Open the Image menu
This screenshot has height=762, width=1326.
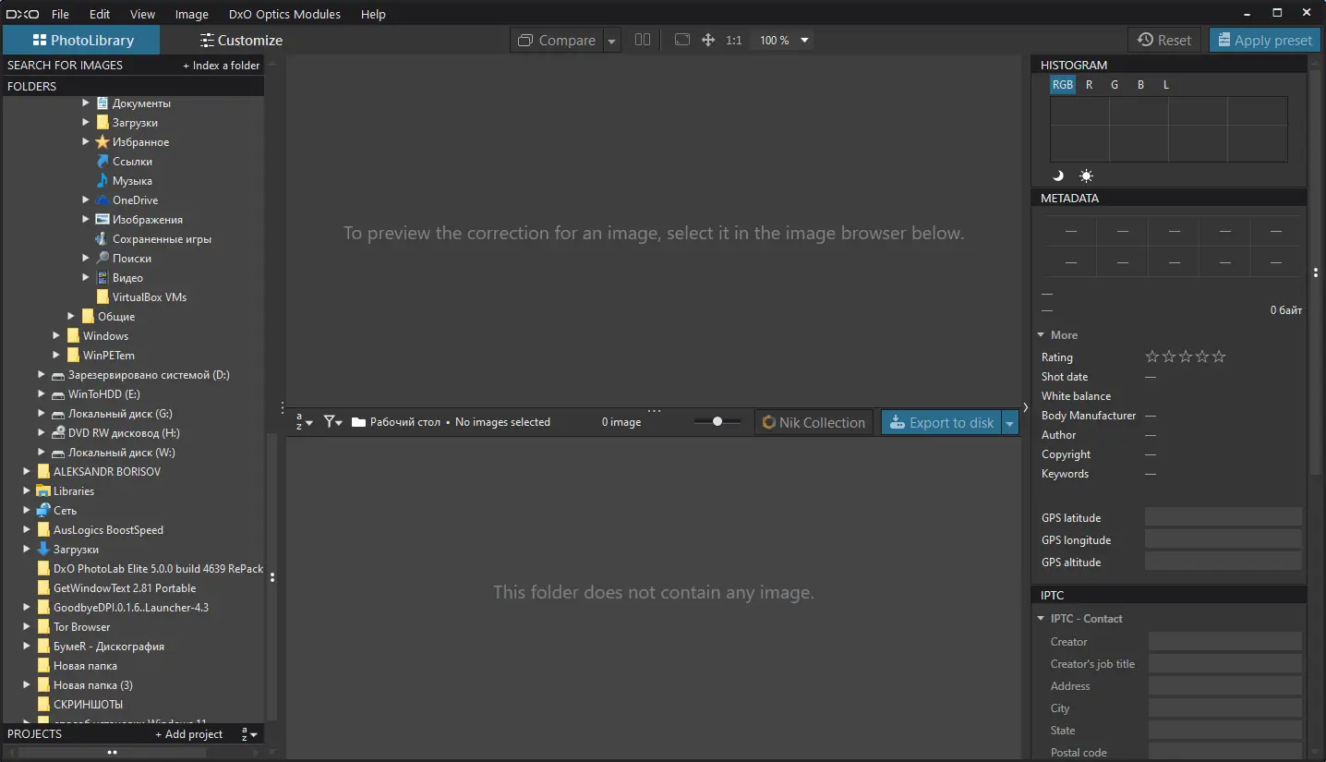pyautogui.click(x=191, y=14)
